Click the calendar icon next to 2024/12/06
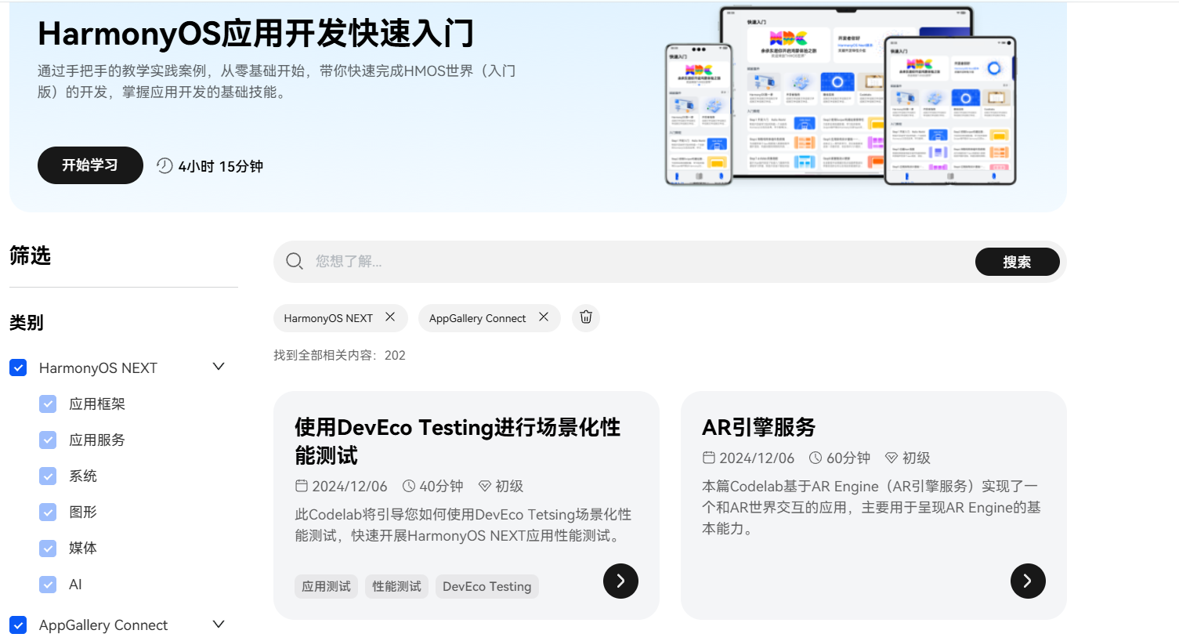This screenshot has height=641, width=1179. (302, 486)
